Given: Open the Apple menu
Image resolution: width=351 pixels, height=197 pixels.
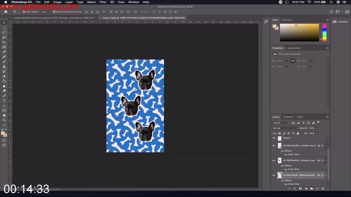Looking at the screenshot, I should (5, 2).
